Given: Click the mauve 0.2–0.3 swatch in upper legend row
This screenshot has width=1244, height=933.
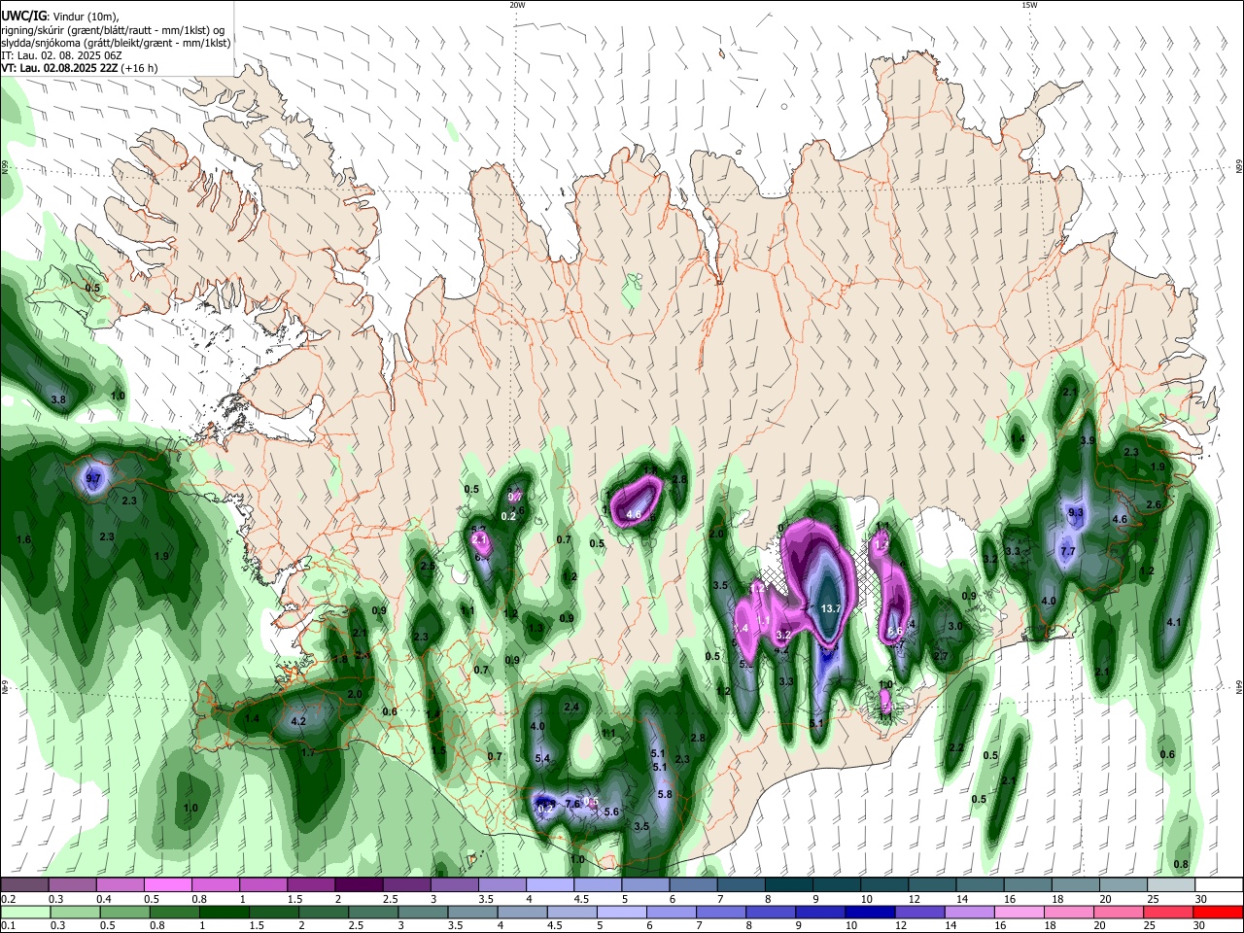Looking at the screenshot, I should point(24,885).
